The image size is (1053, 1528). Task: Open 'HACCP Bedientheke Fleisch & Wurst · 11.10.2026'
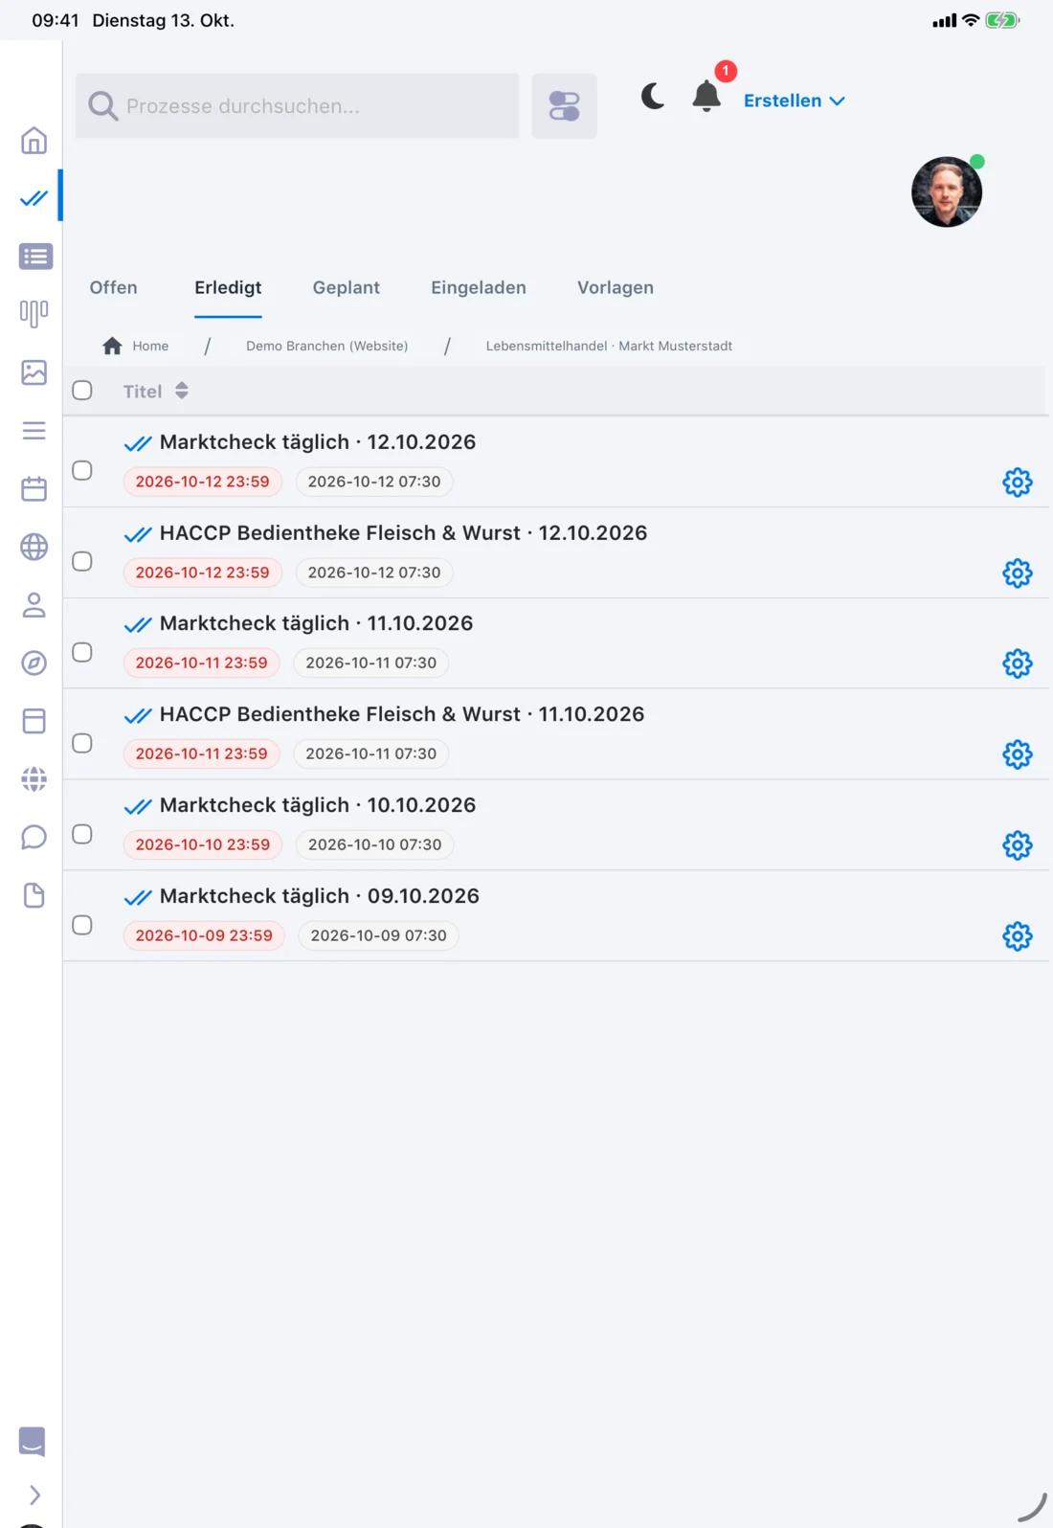pyautogui.click(x=402, y=714)
